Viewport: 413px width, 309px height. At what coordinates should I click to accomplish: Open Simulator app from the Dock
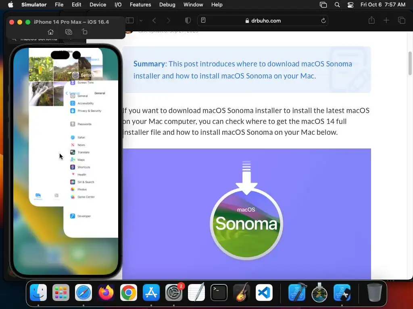pos(342,293)
